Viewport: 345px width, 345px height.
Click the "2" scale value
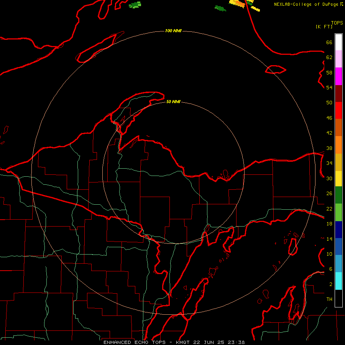pyautogui.click(x=331, y=284)
